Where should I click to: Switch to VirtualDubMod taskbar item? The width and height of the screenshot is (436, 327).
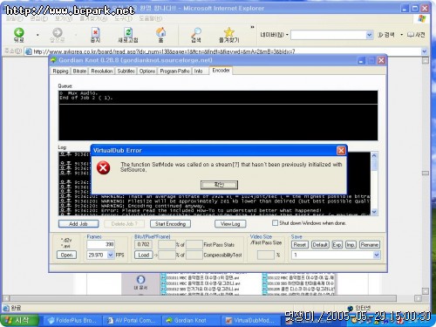click(250, 320)
